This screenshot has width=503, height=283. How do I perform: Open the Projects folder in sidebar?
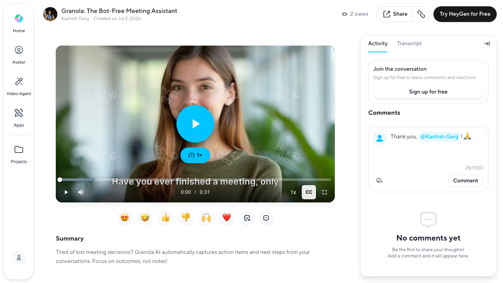pos(19,154)
